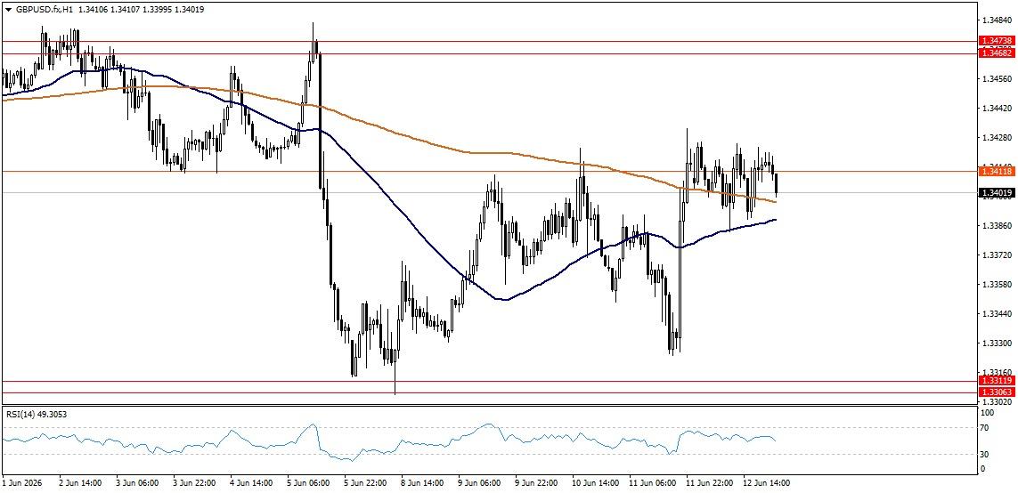
Task: Select the 1.33063 red price label
Action: click(998, 392)
